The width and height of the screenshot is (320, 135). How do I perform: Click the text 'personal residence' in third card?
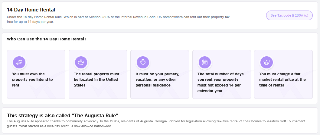point(153,85)
